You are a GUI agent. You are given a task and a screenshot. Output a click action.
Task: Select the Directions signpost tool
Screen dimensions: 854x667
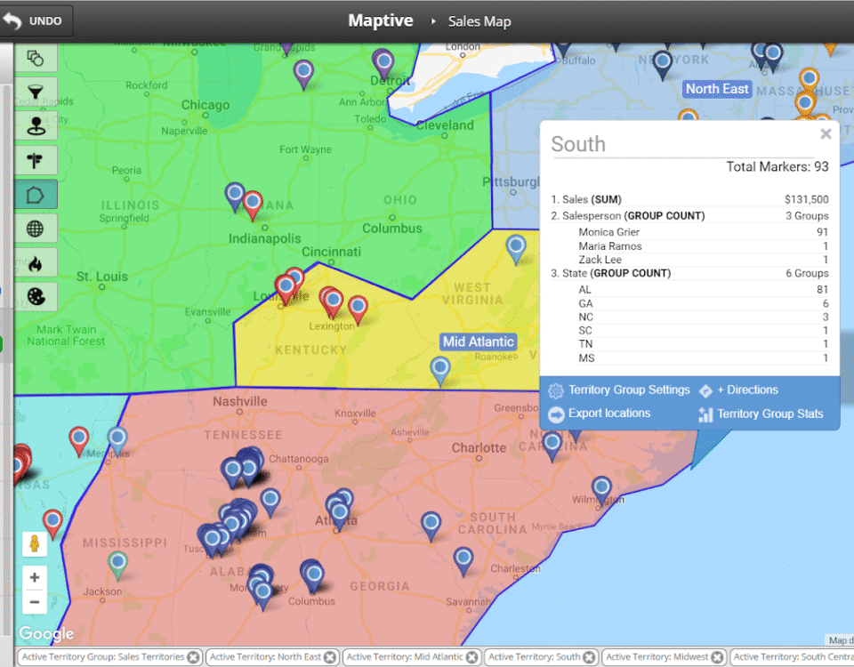tap(36, 158)
